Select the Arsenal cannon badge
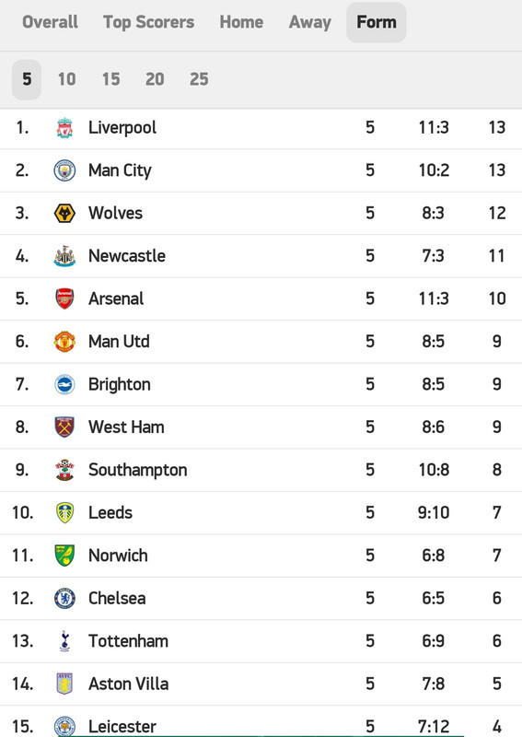 click(64, 298)
